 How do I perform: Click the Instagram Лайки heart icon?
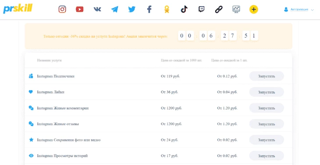(x=31, y=92)
